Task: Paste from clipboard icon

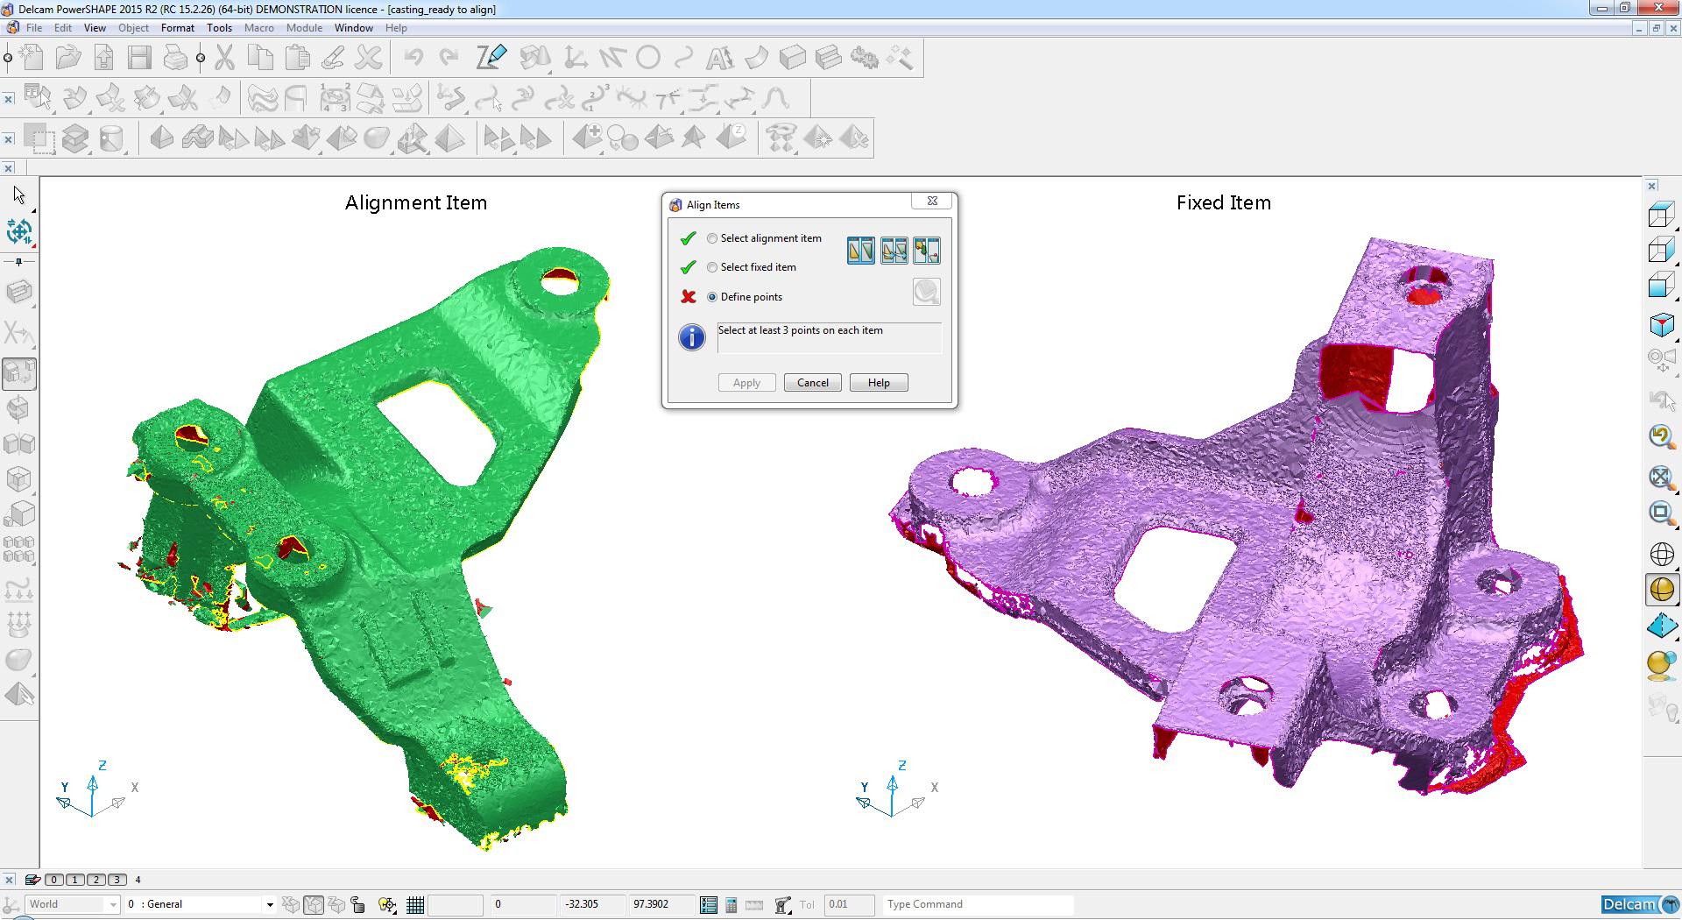Action: coord(297,59)
